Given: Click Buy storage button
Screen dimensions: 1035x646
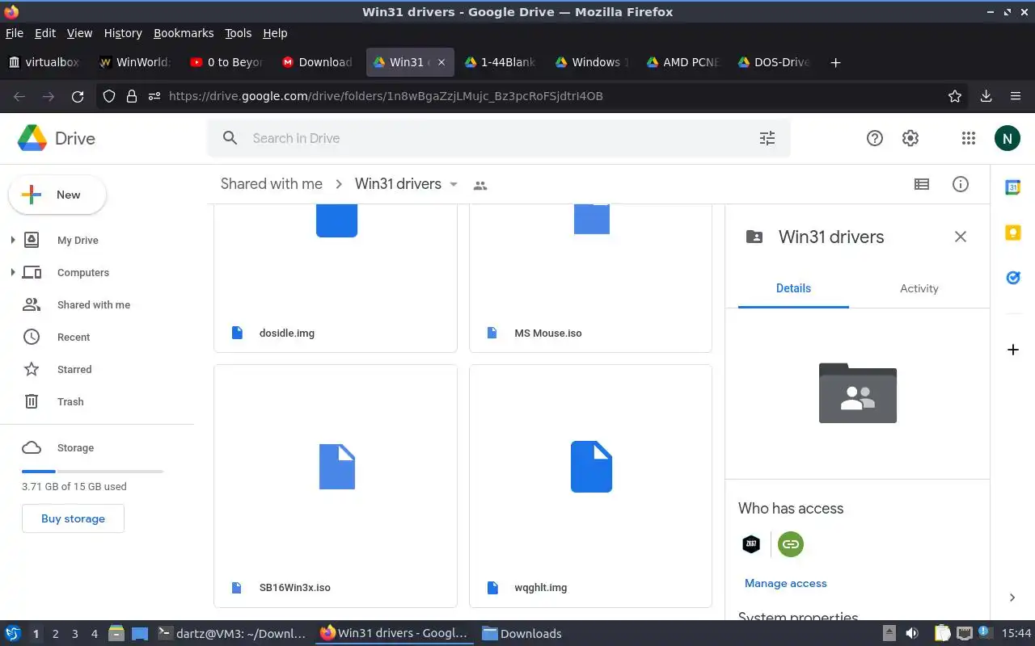Looking at the screenshot, I should 73,518.
